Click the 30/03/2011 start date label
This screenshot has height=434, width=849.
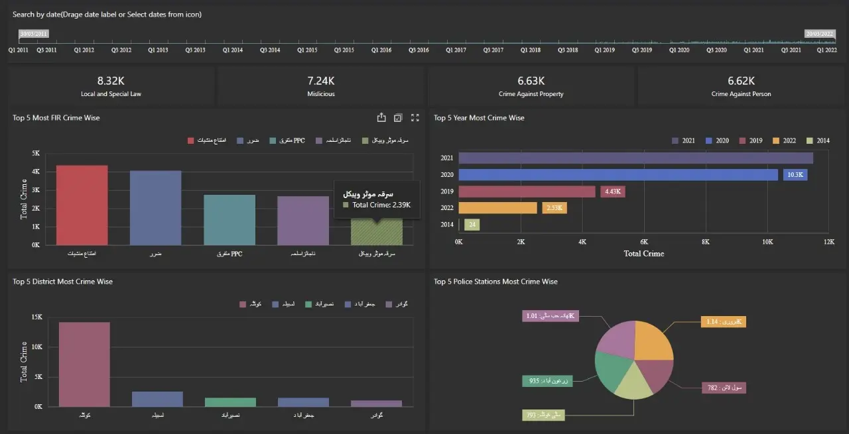tap(33, 34)
